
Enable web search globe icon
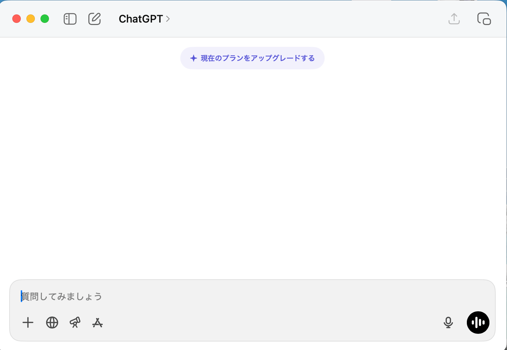[52, 323]
